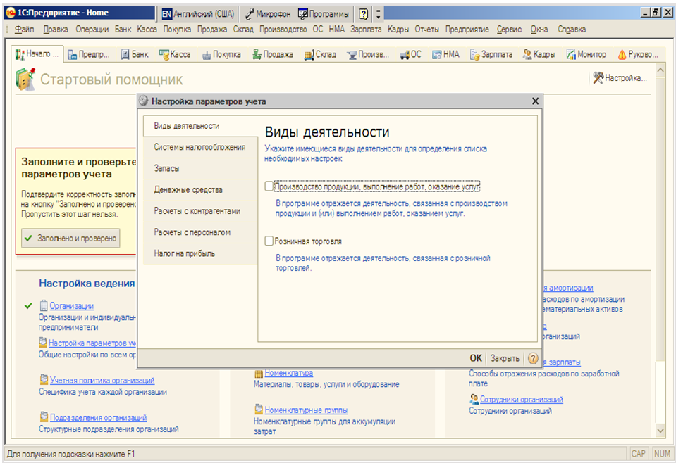Click the Производство tab icon

click(352, 55)
